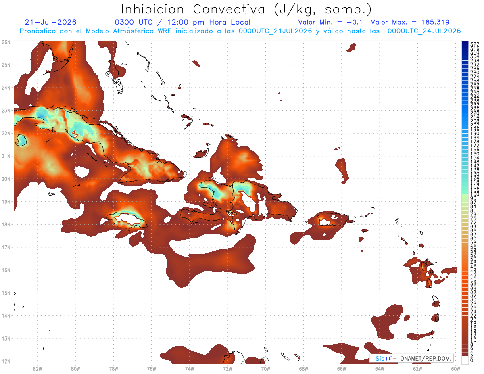Click the '62W' longitude label
The image size is (484, 374).
417,368
